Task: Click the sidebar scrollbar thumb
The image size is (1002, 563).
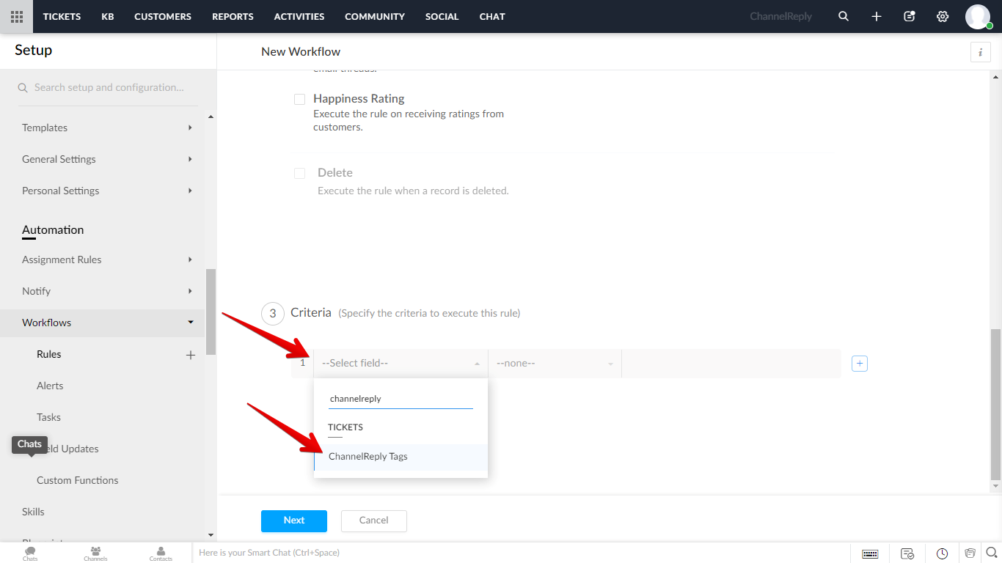Action: coord(211,312)
